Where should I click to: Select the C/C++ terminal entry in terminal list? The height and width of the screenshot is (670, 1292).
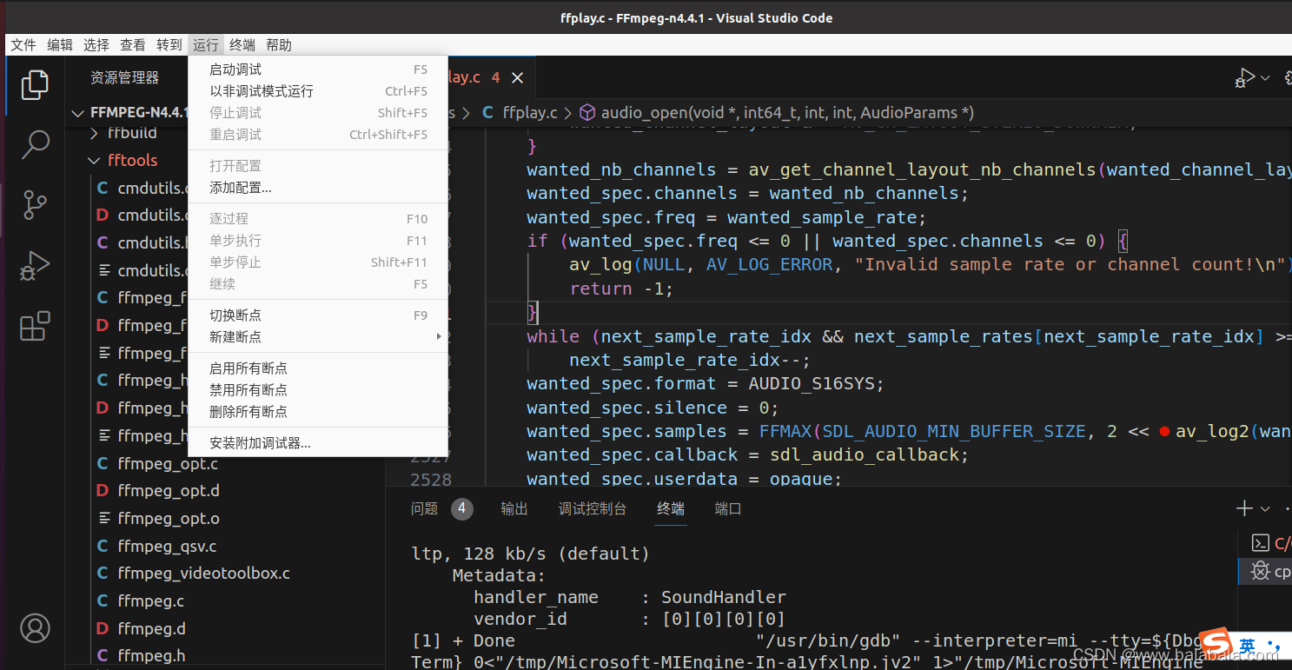coord(1265,543)
